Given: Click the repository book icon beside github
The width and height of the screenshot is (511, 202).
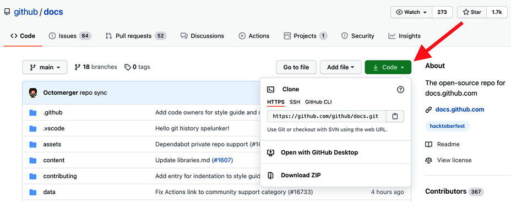Looking at the screenshot, I should click(7, 12).
